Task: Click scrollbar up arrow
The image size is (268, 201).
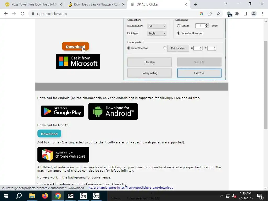Action: (x=266, y=21)
